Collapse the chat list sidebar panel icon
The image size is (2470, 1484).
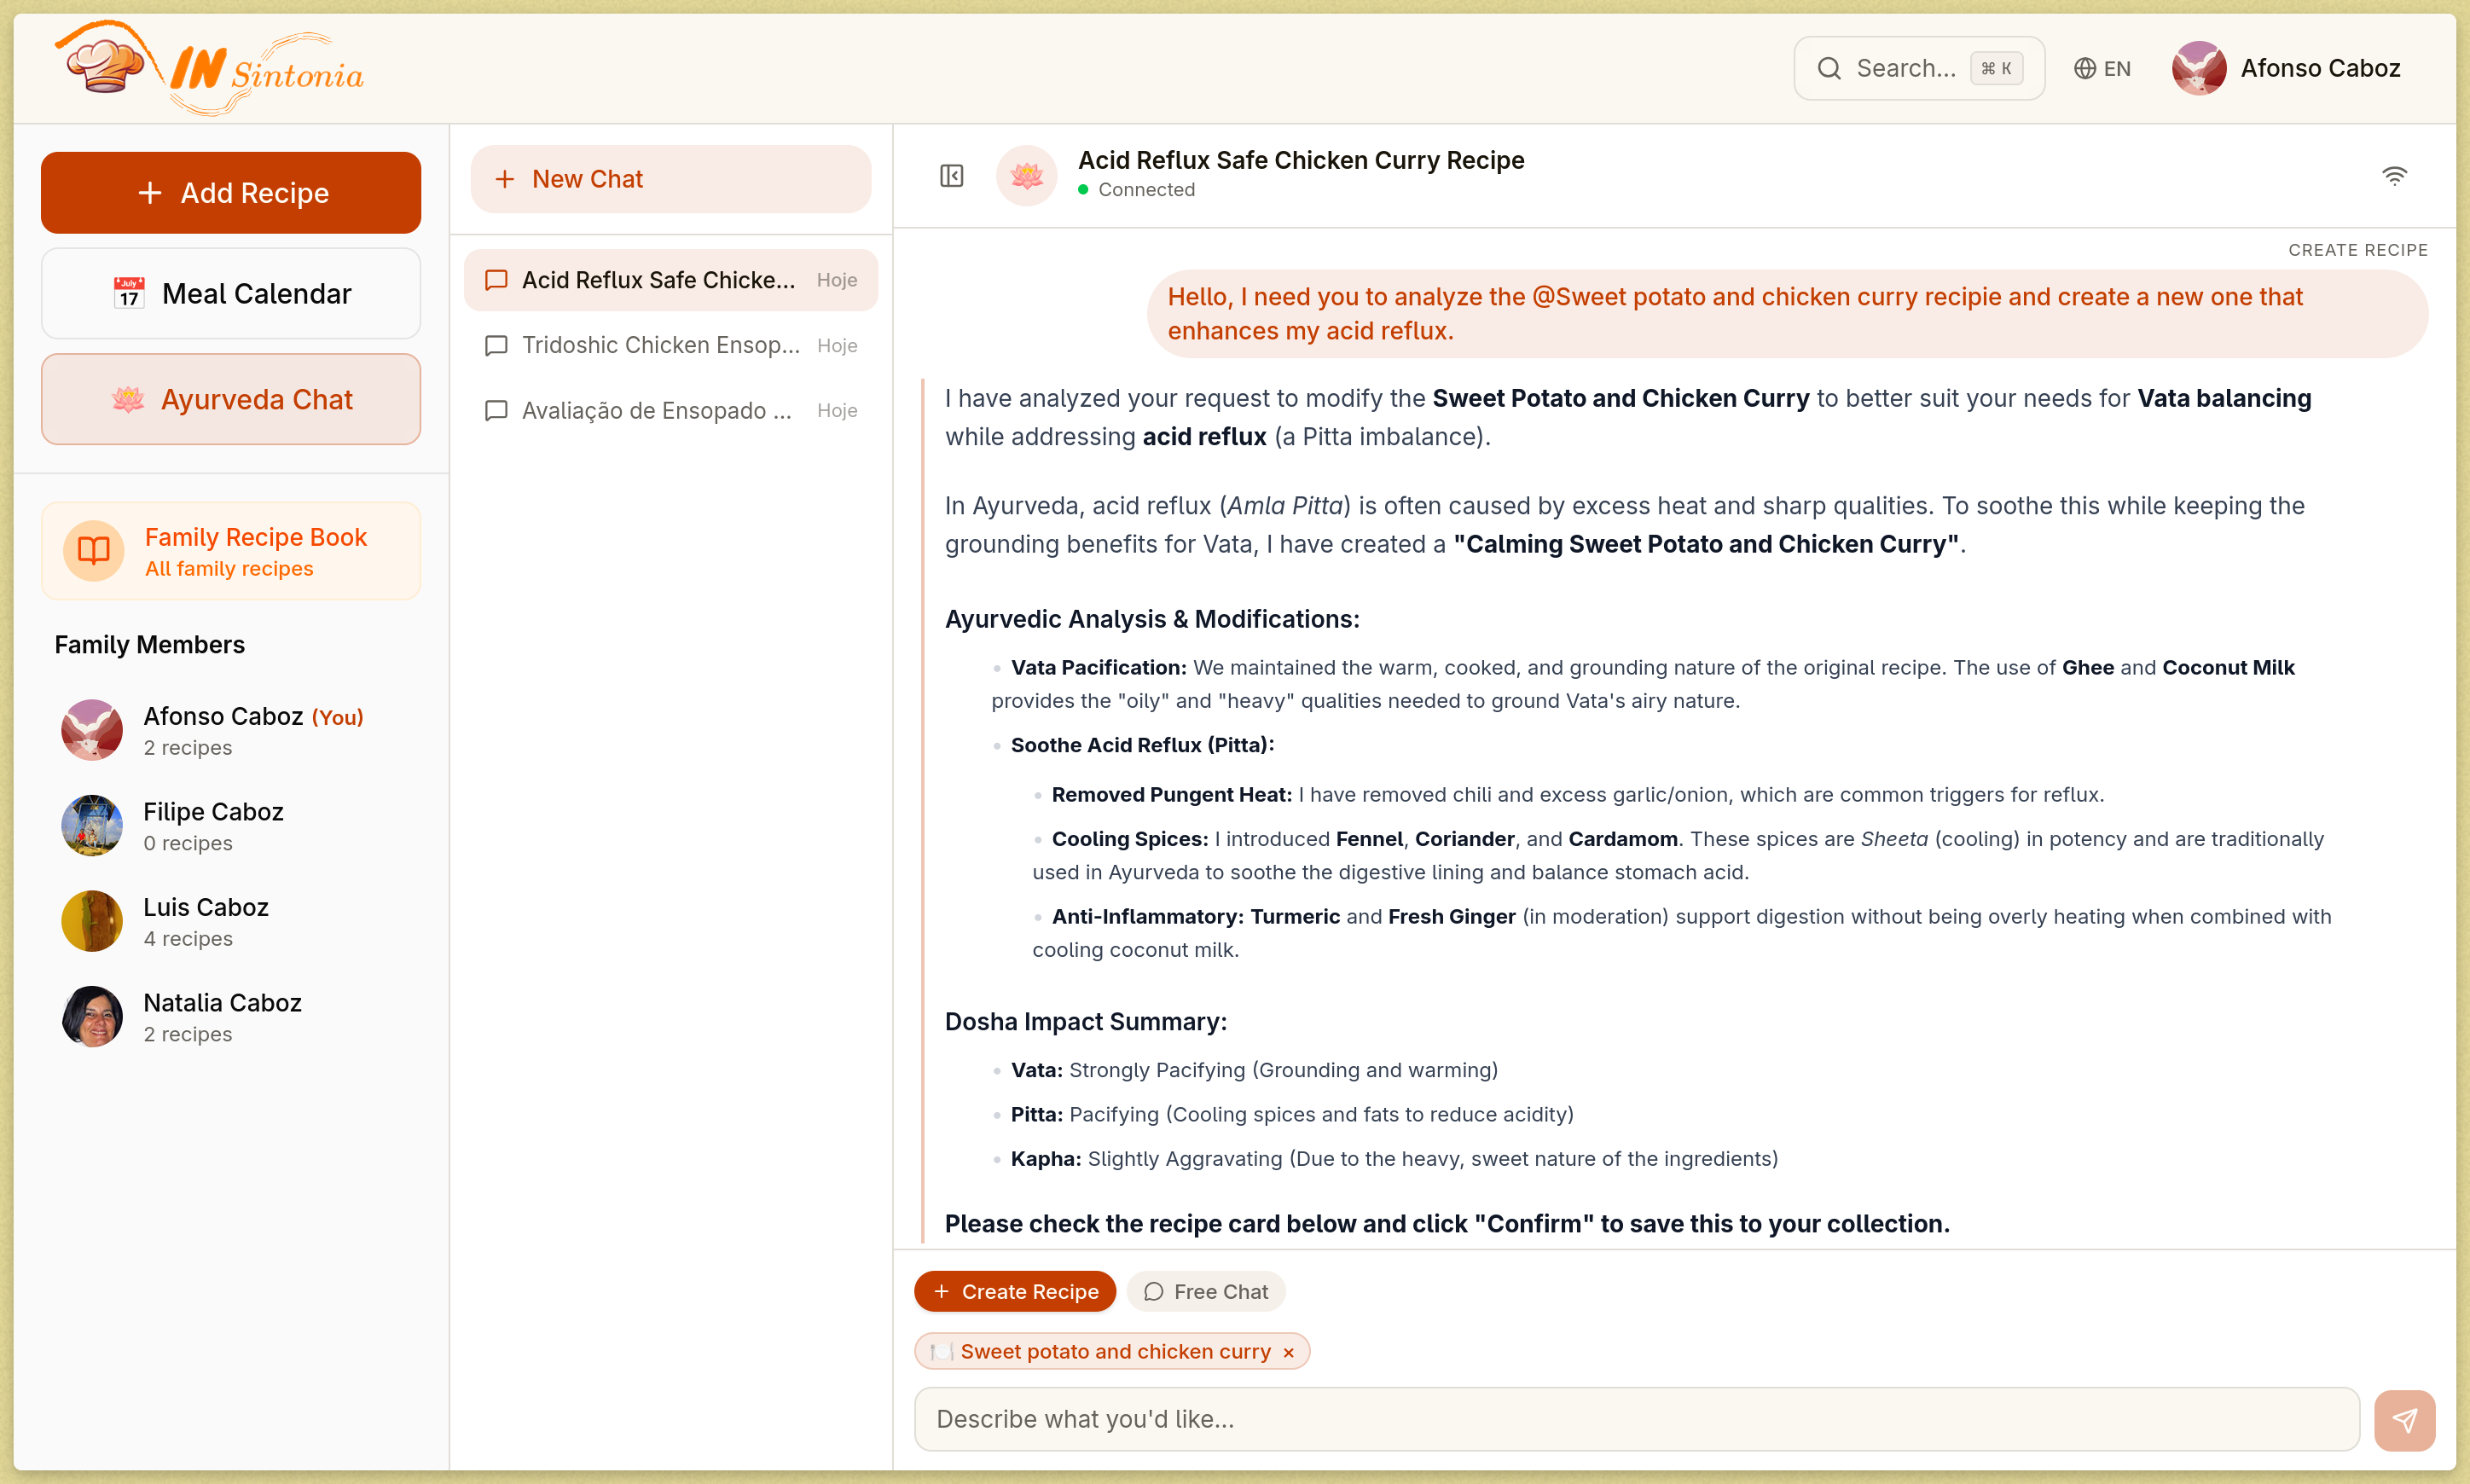[x=951, y=176]
